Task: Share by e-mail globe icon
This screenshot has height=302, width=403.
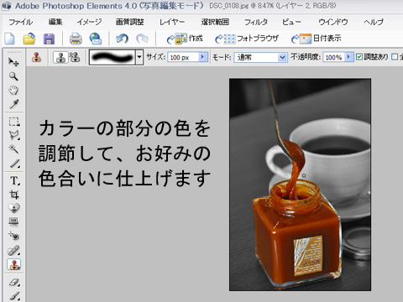Action: pyautogui.click(x=96, y=39)
